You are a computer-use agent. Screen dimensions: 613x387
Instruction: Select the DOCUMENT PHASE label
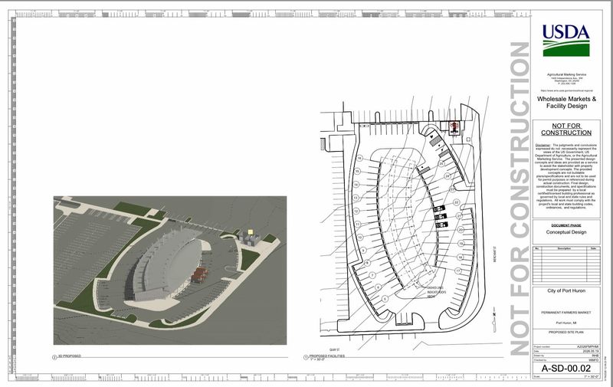[x=566, y=225]
